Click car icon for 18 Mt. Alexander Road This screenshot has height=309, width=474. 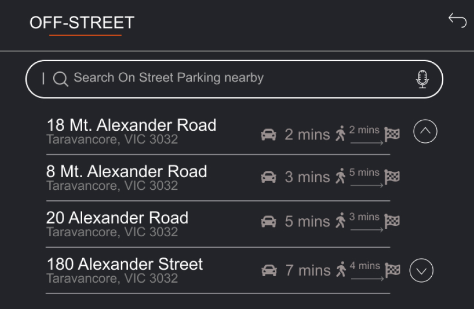tap(269, 135)
